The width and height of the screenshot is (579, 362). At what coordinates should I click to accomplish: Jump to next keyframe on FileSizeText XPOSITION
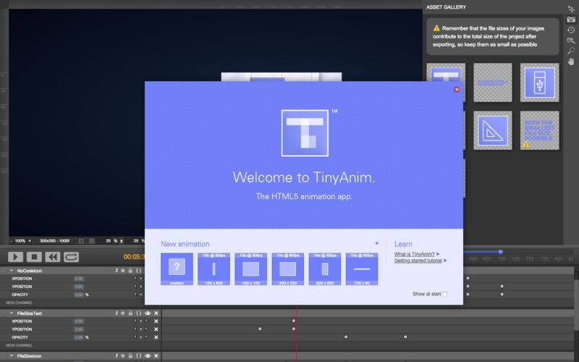[146, 321]
